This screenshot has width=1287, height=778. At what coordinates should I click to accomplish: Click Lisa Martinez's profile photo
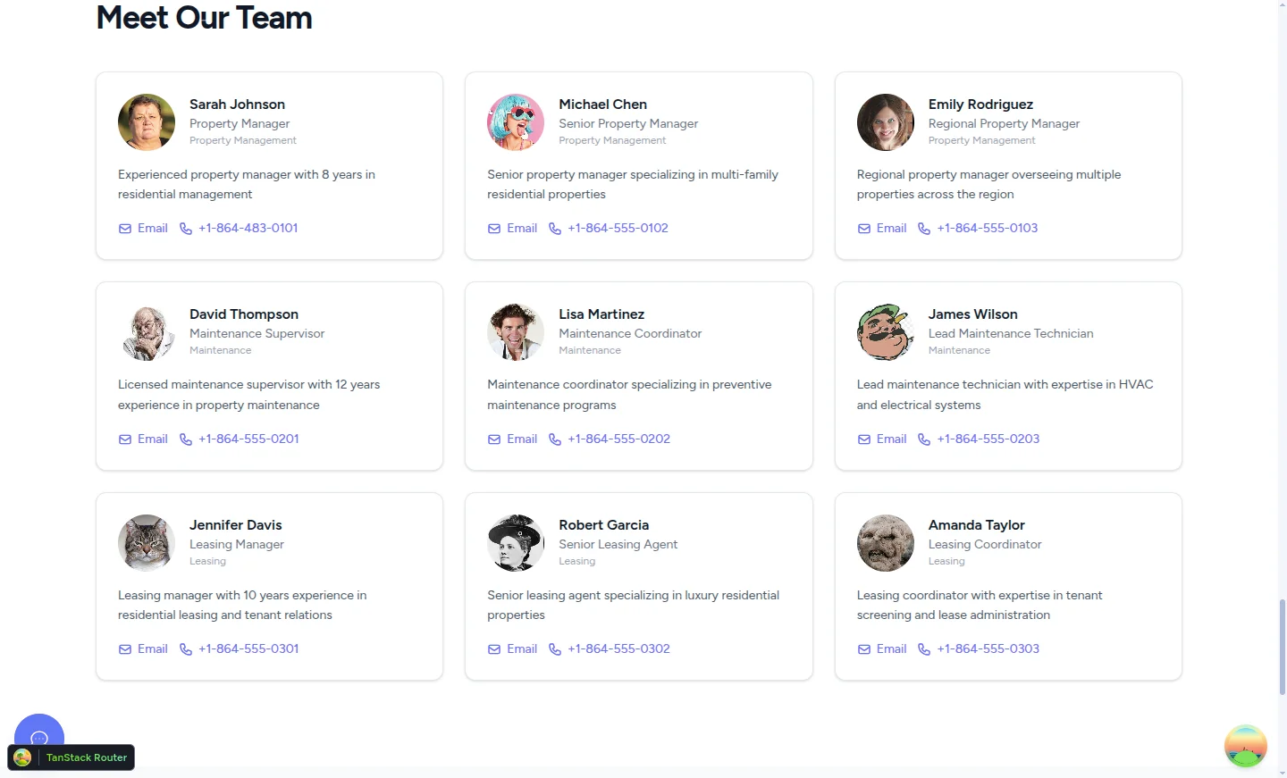click(x=516, y=332)
